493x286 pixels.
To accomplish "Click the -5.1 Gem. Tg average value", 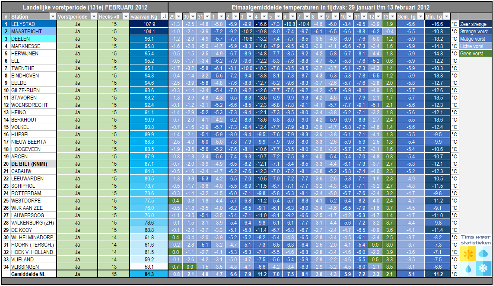I will (410, 274).
